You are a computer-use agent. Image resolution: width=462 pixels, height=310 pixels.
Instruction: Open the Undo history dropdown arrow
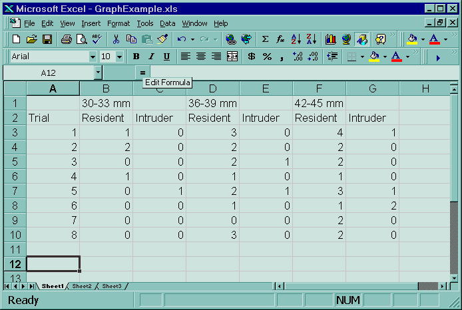(x=192, y=39)
